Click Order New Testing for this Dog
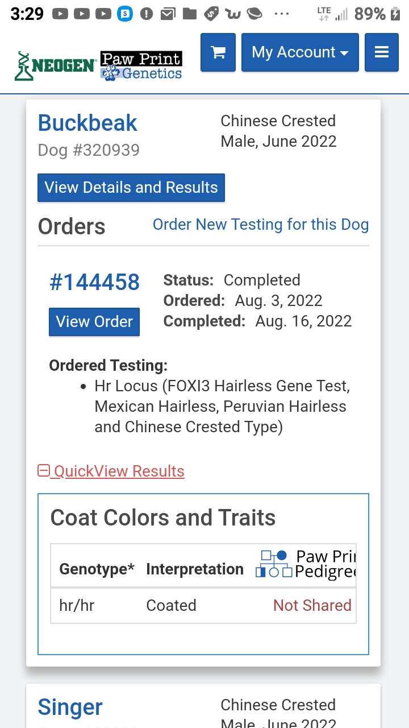 pyautogui.click(x=261, y=225)
